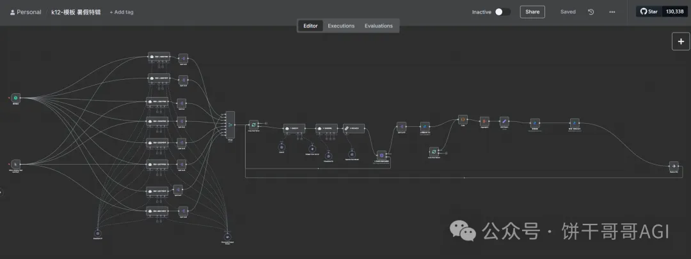Viewport: 691px width, 259px height.
Task: Open the workflow history clock icon
Action: coord(591,11)
